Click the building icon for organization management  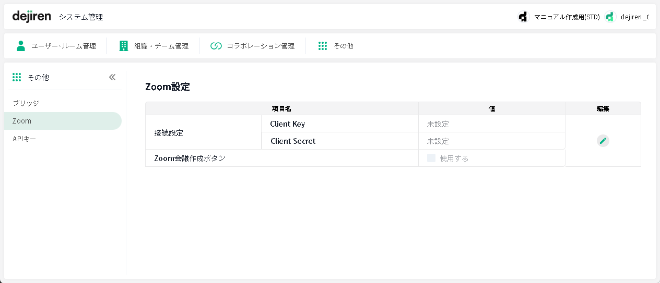point(124,46)
